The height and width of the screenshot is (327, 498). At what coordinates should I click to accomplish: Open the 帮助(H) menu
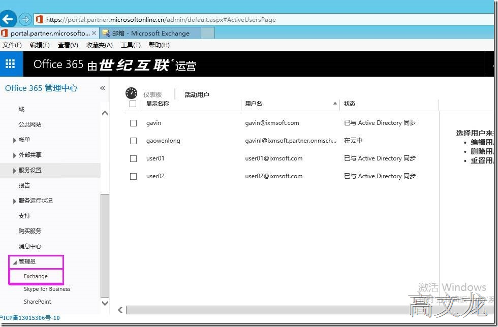click(159, 45)
